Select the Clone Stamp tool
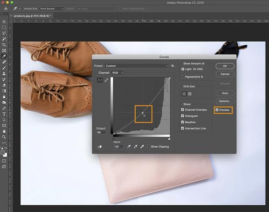This screenshot has width=269, height=212. (x=4, y=74)
